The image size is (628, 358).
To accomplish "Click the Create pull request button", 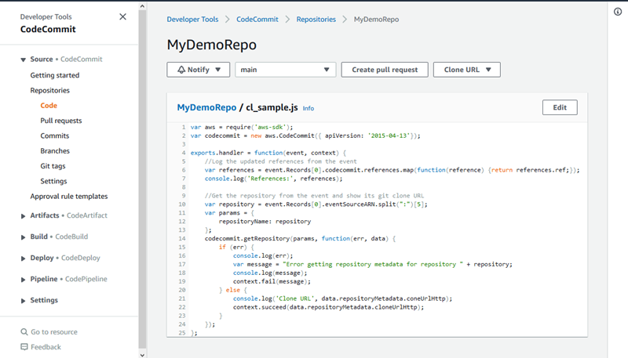I will point(385,70).
